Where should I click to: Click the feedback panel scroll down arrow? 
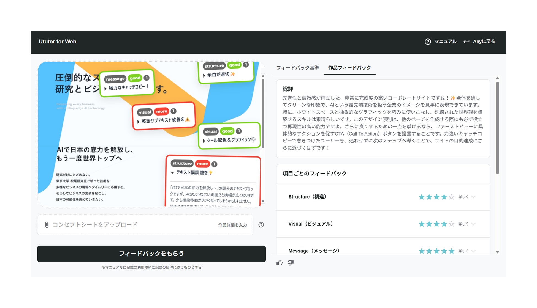point(497,252)
